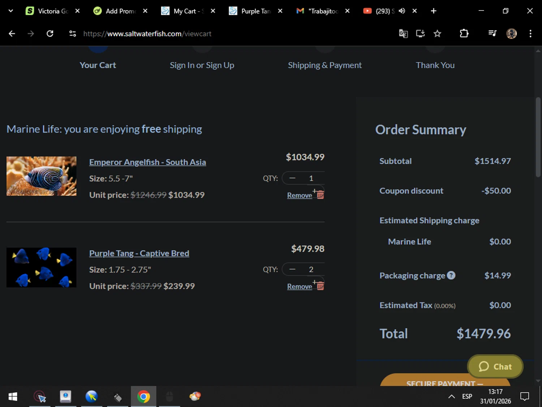Close the Purple Tang tab

(x=280, y=11)
